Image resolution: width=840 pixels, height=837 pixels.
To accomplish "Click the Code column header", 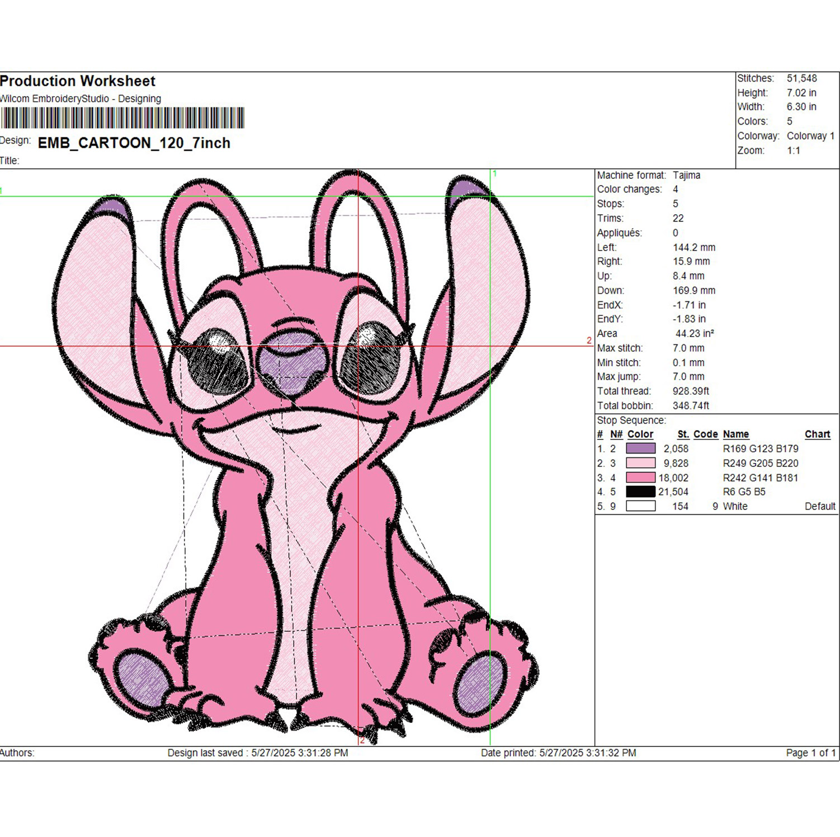I will 705,434.
